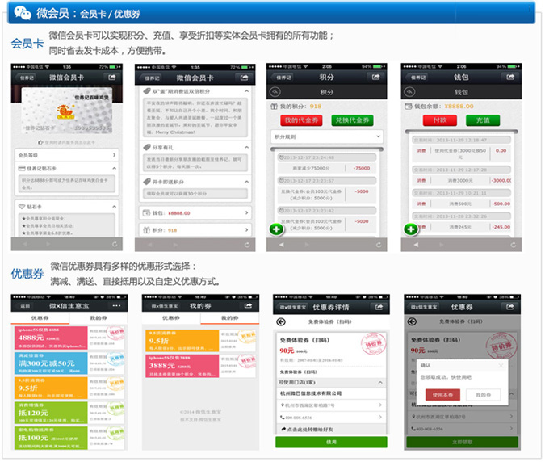
Task: Collapse the 开卡即送积分 section
Action: tap(246, 182)
